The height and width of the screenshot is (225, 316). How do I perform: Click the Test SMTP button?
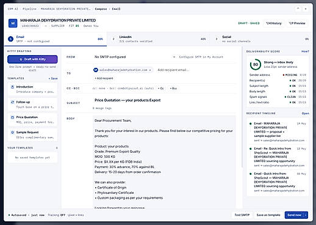[242, 215]
